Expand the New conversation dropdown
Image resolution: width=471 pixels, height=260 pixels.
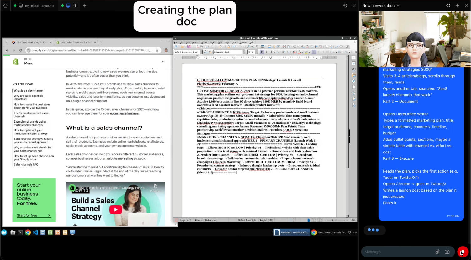[398, 6]
